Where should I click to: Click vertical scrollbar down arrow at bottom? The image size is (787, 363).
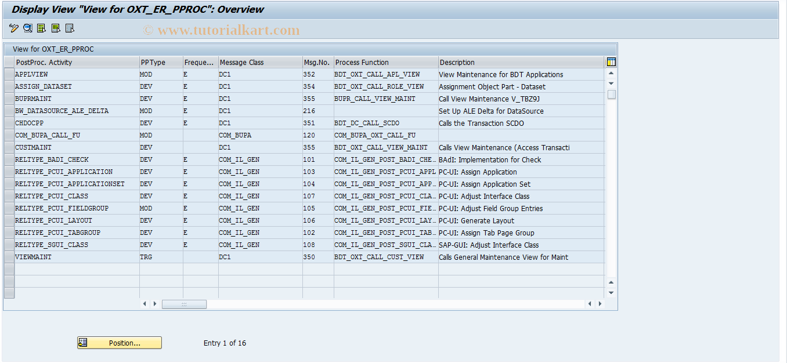pos(611,293)
